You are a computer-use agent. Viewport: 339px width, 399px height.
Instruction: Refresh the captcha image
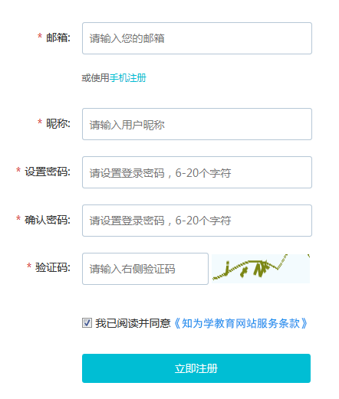[261, 269]
